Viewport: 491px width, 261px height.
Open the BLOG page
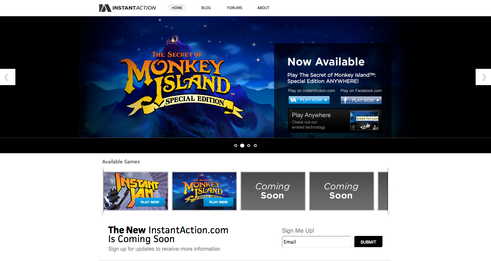(x=206, y=8)
